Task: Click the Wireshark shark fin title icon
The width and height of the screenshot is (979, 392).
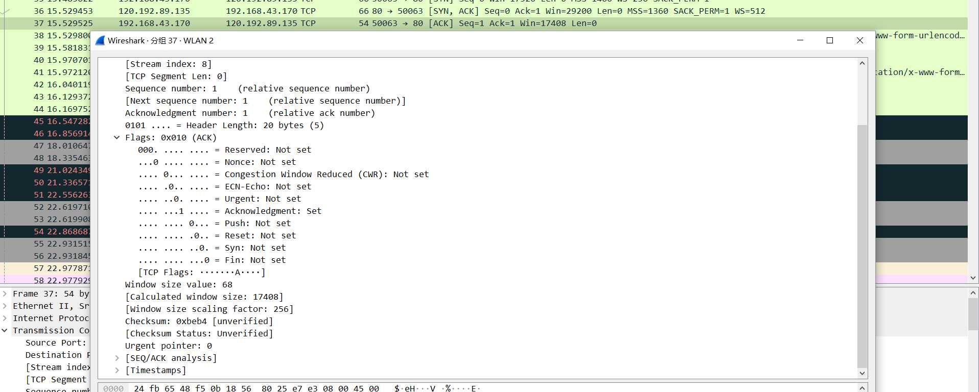Action: pos(100,40)
